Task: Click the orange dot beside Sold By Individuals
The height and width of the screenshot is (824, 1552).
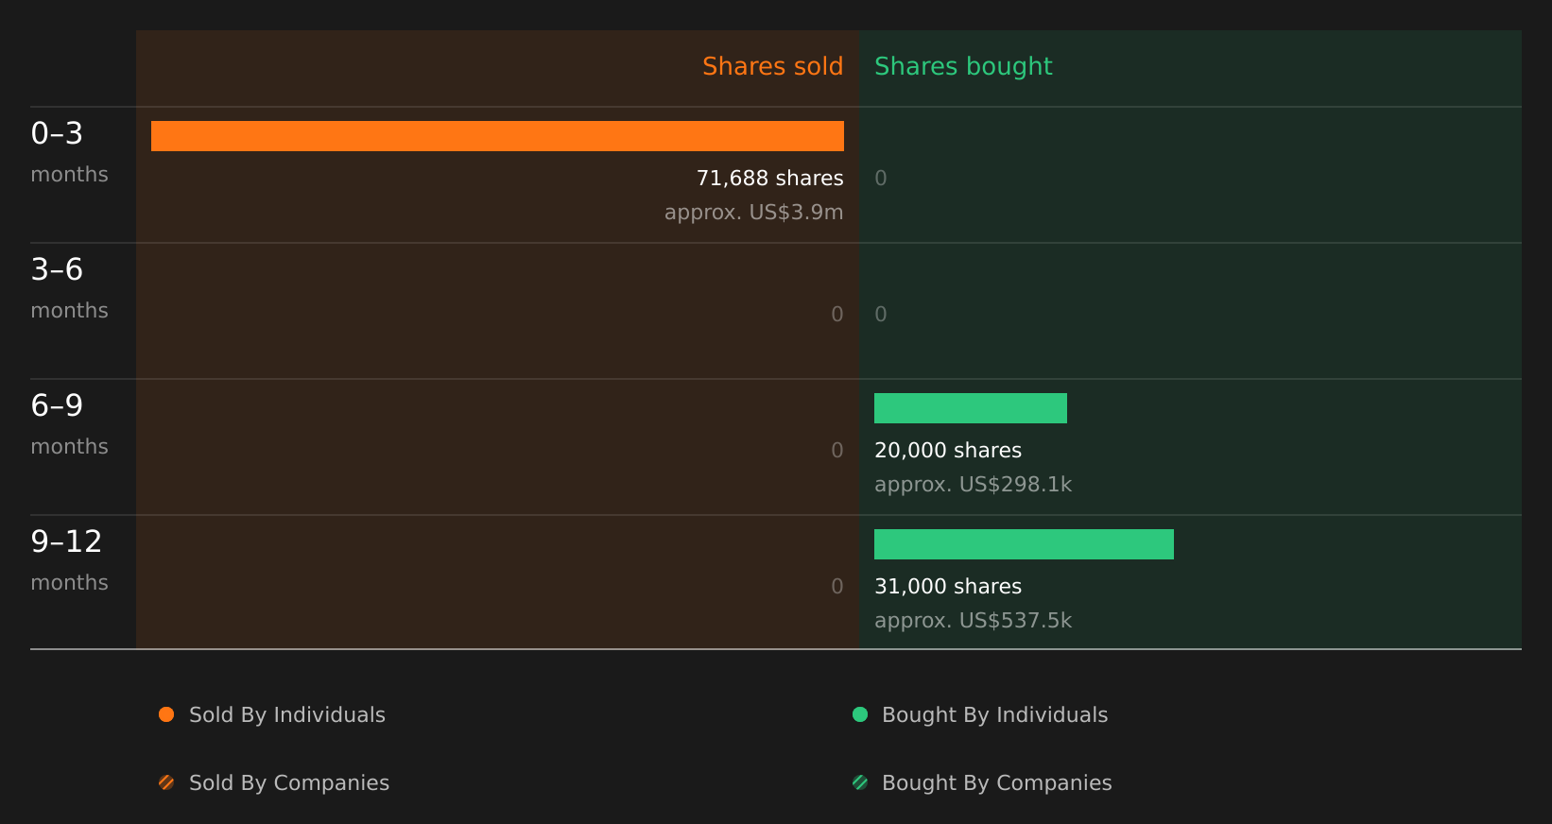Action: (x=166, y=714)
